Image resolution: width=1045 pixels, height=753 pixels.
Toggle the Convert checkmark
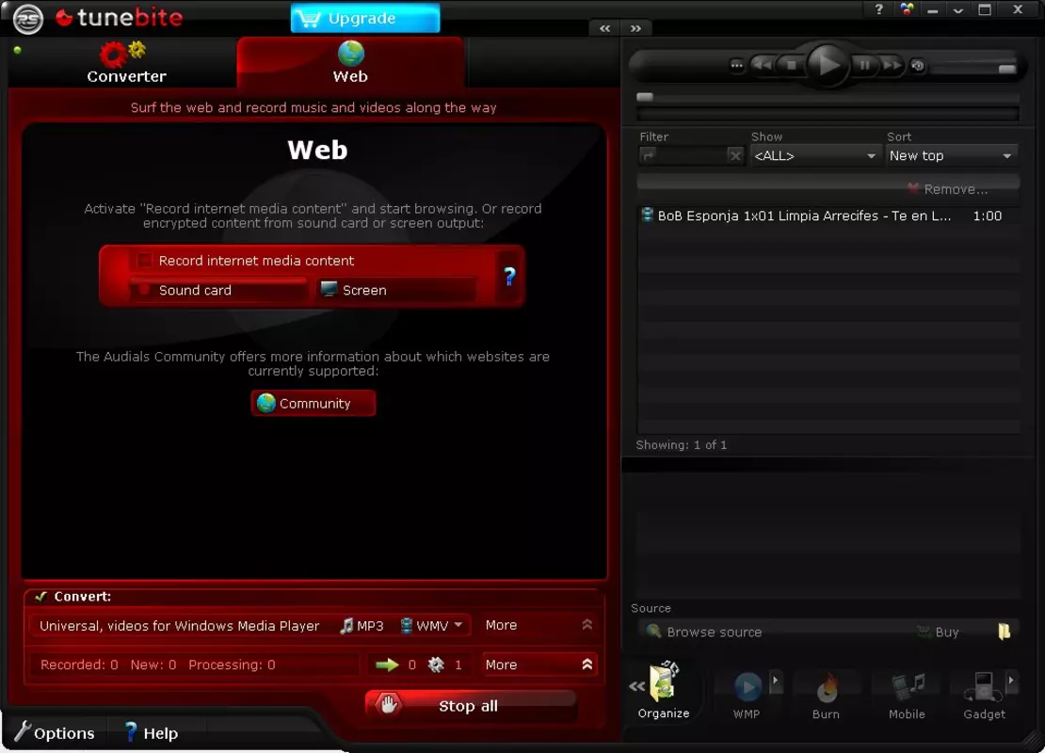click(x=40, y=597)
